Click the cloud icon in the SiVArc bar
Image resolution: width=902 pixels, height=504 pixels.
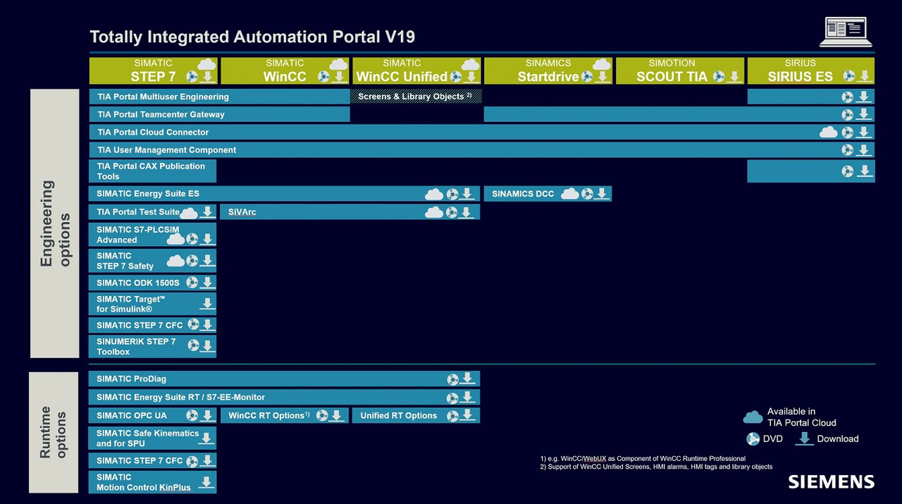[x=434, y=212]
